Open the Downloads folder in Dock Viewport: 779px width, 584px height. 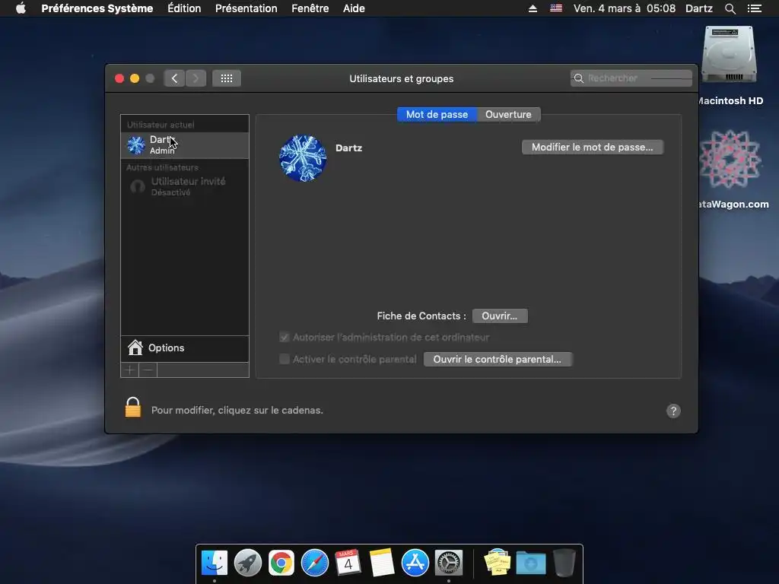coord(530,563)
